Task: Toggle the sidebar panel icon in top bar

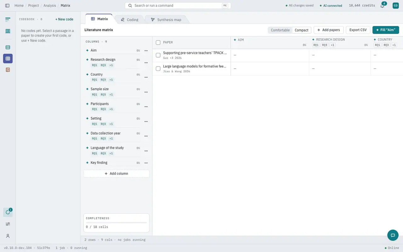Action: coord(7,6)
